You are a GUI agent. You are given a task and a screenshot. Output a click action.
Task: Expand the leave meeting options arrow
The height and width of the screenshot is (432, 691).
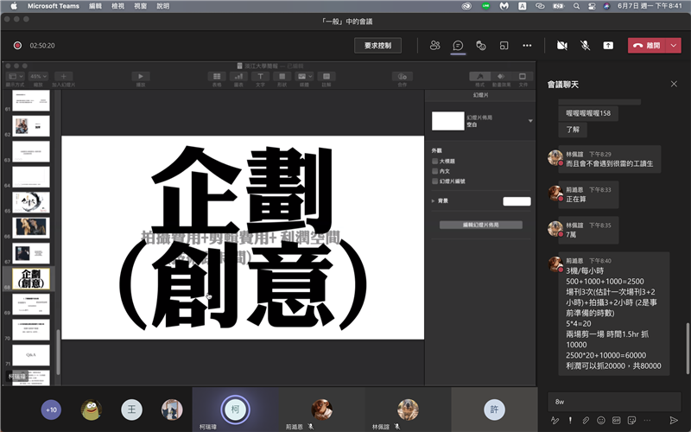(x=672, y=45)
